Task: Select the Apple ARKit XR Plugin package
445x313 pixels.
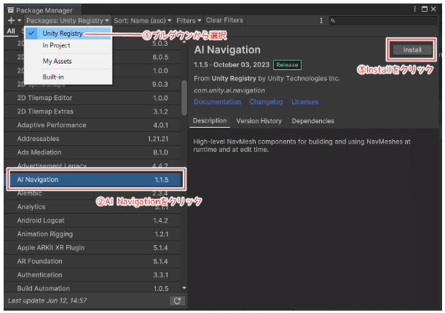Action: pos(92,247)
